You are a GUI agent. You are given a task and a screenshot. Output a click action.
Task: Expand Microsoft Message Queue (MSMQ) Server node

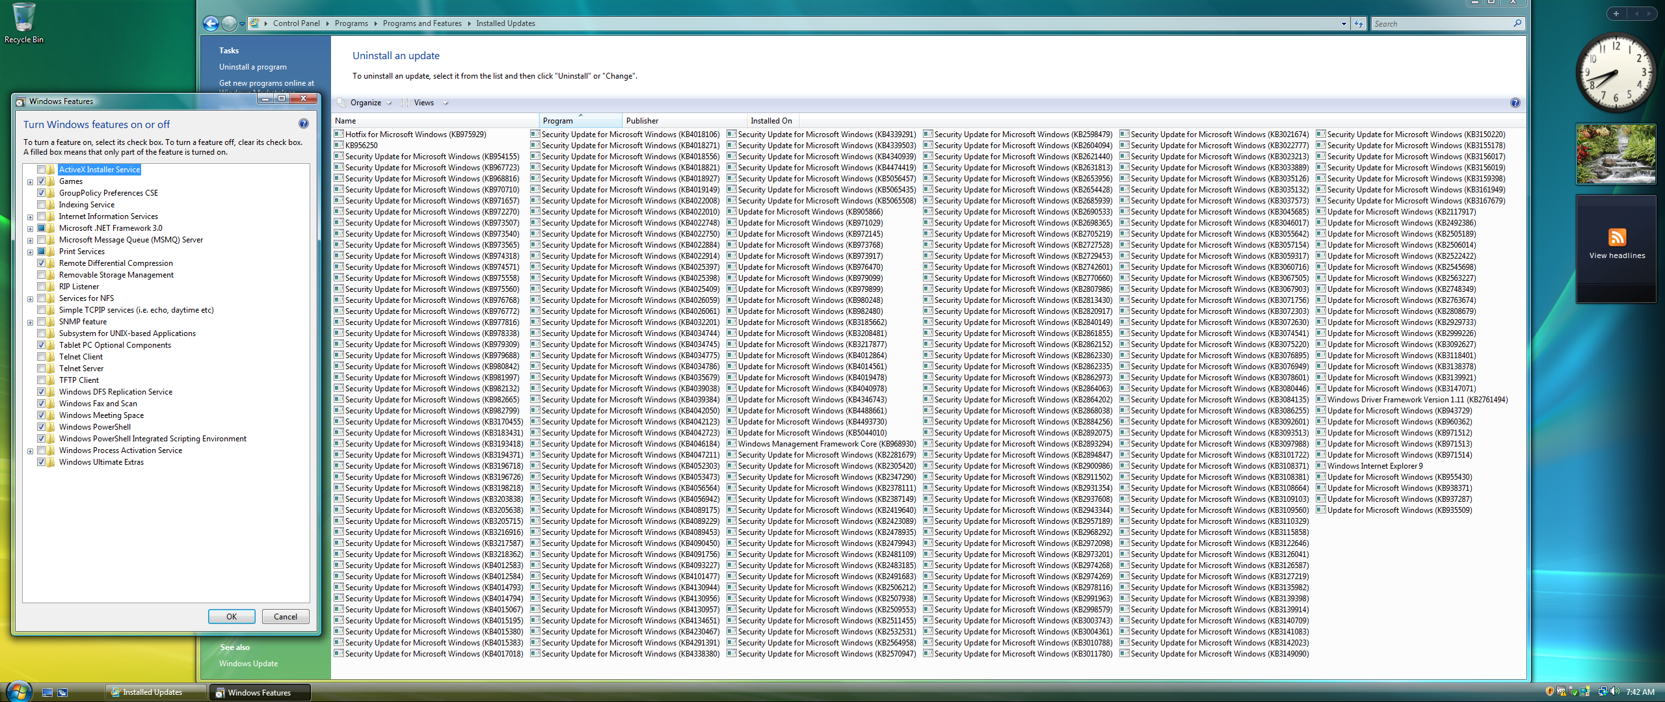(x=30, y=240)
